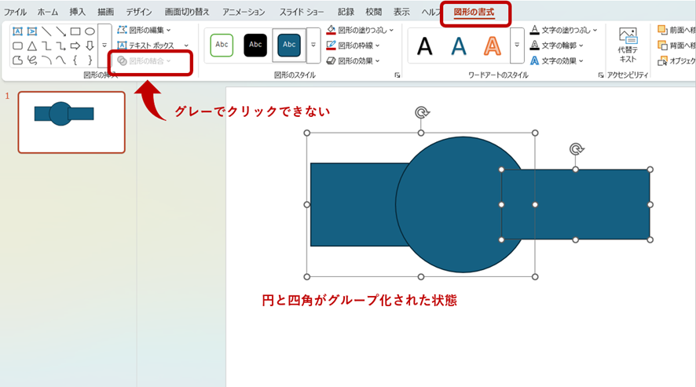Screen dimensions: 696x387
Task: Pick the isosceles triangle shape from the gallery
Action: pyautogui.click(x=32, y=46)
